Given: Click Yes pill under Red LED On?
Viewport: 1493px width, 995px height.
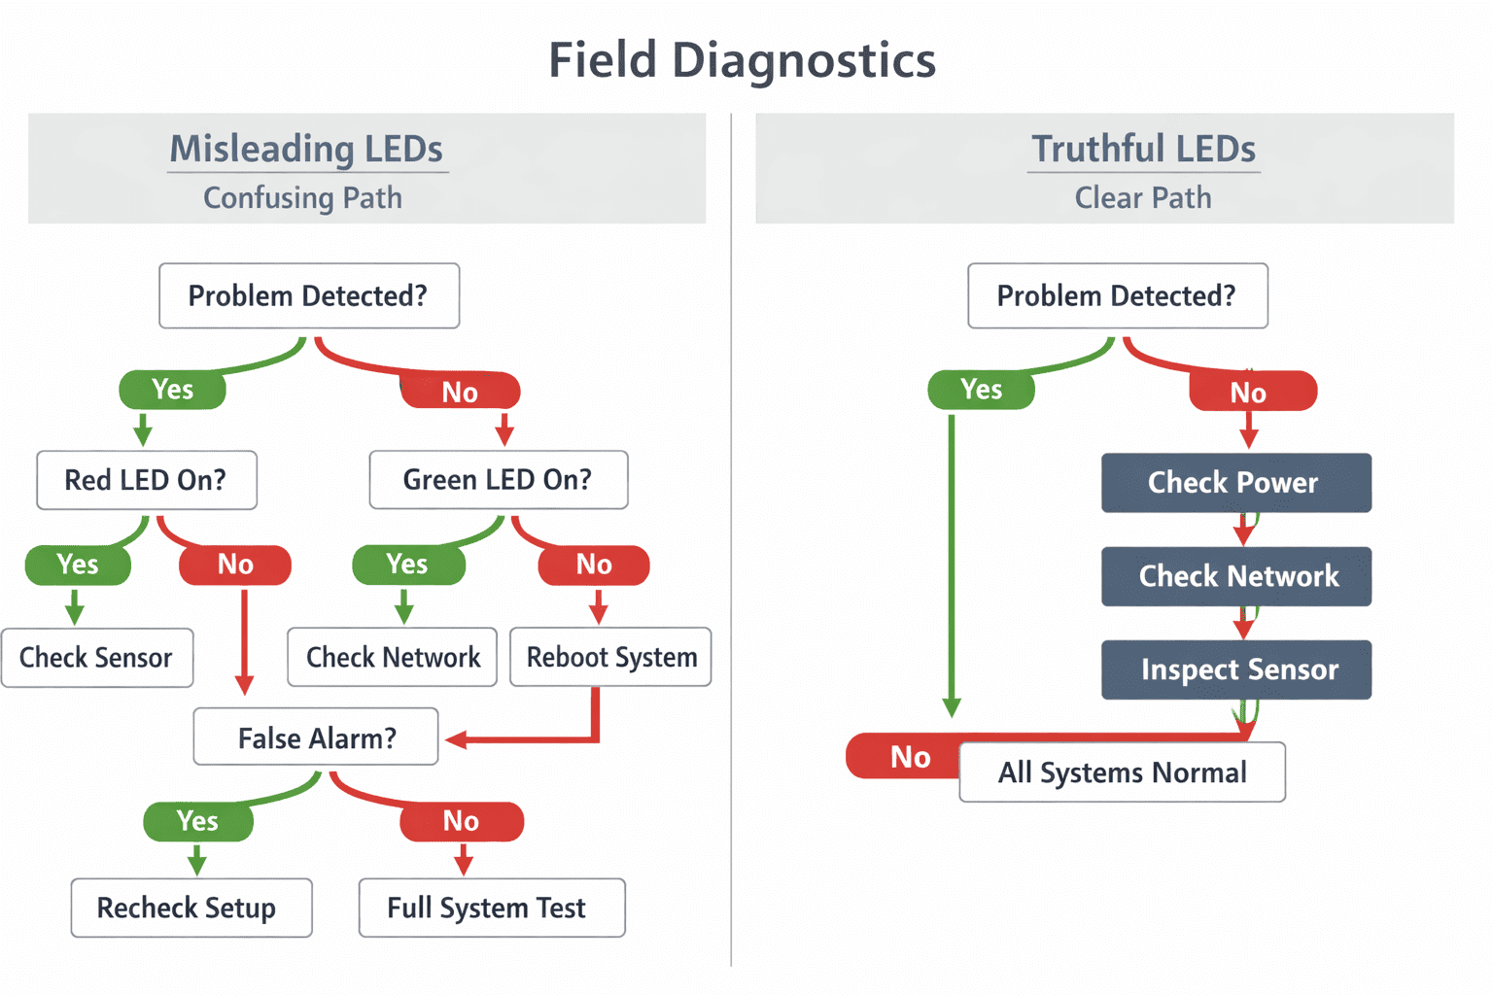Looking at the screenshot, I should 78,565.
